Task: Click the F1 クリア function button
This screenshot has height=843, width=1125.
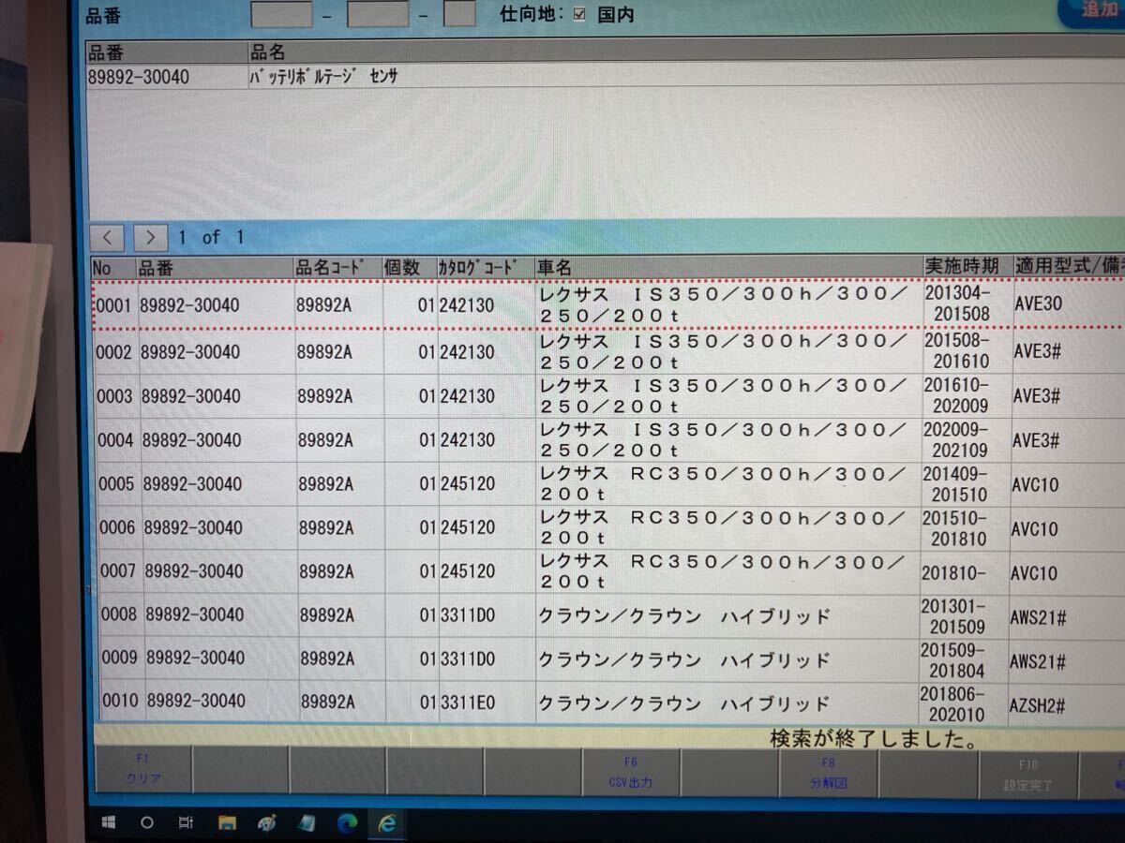Action: coord(142,770)
